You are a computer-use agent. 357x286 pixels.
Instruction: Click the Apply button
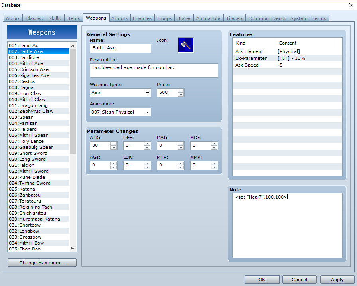click(x=337, y=280)
